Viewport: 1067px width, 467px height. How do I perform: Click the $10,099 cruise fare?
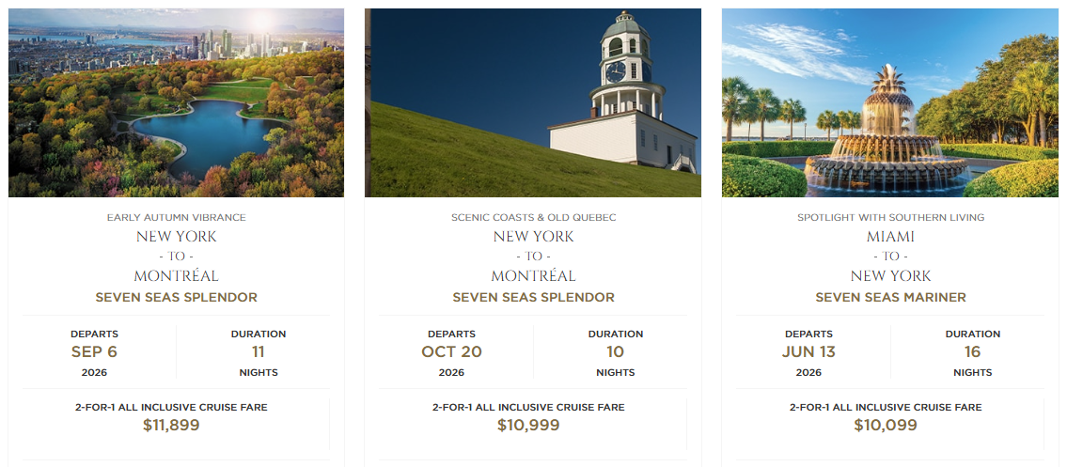[886, 425]
